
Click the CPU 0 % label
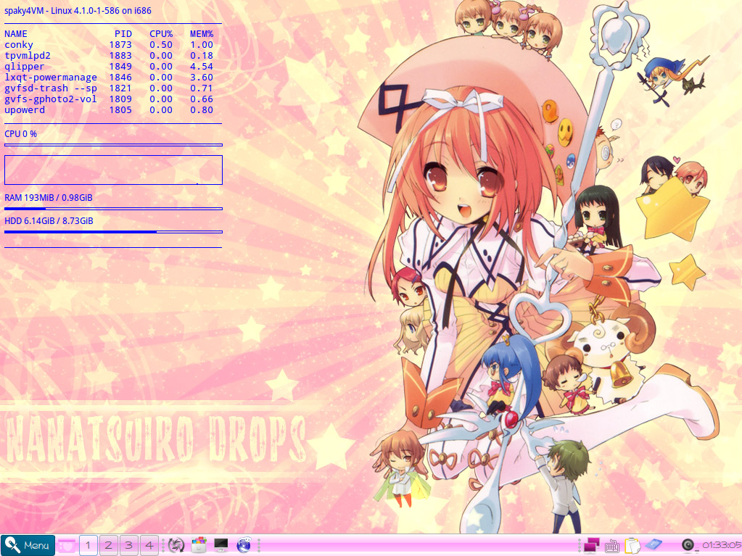20,134
